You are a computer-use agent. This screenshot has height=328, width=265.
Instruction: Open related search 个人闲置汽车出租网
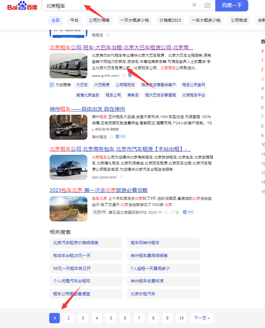86,281
